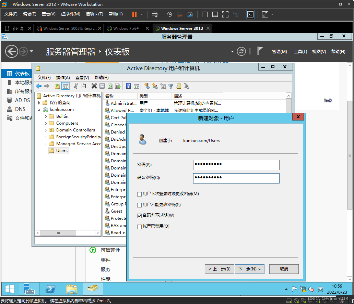
Task: Take a snapshot of the virtual machine
Action: [x=169, y=14]
